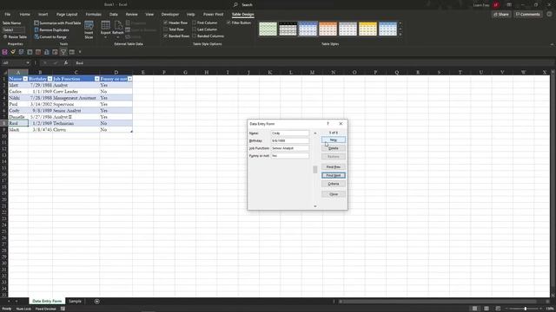Open the File menu
The image size is (556, 312).
(8, 15)
